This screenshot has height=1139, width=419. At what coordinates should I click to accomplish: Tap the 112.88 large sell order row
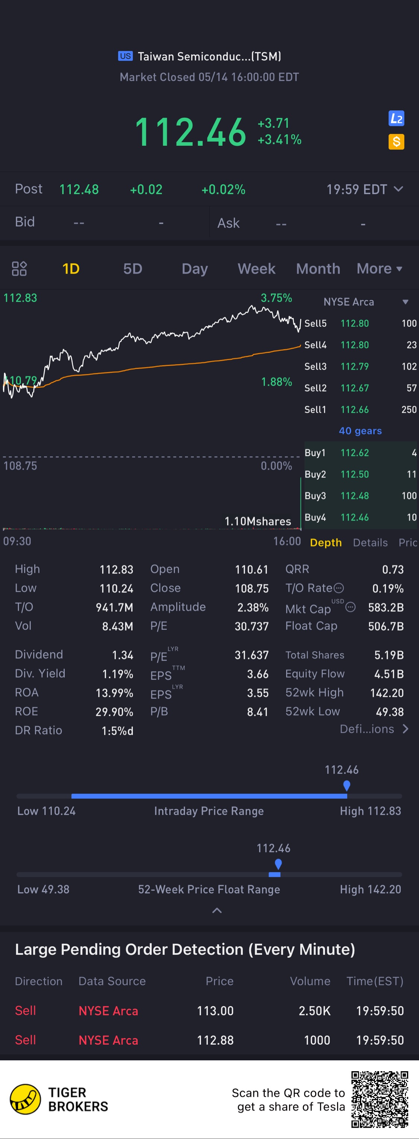point(209,1040)
